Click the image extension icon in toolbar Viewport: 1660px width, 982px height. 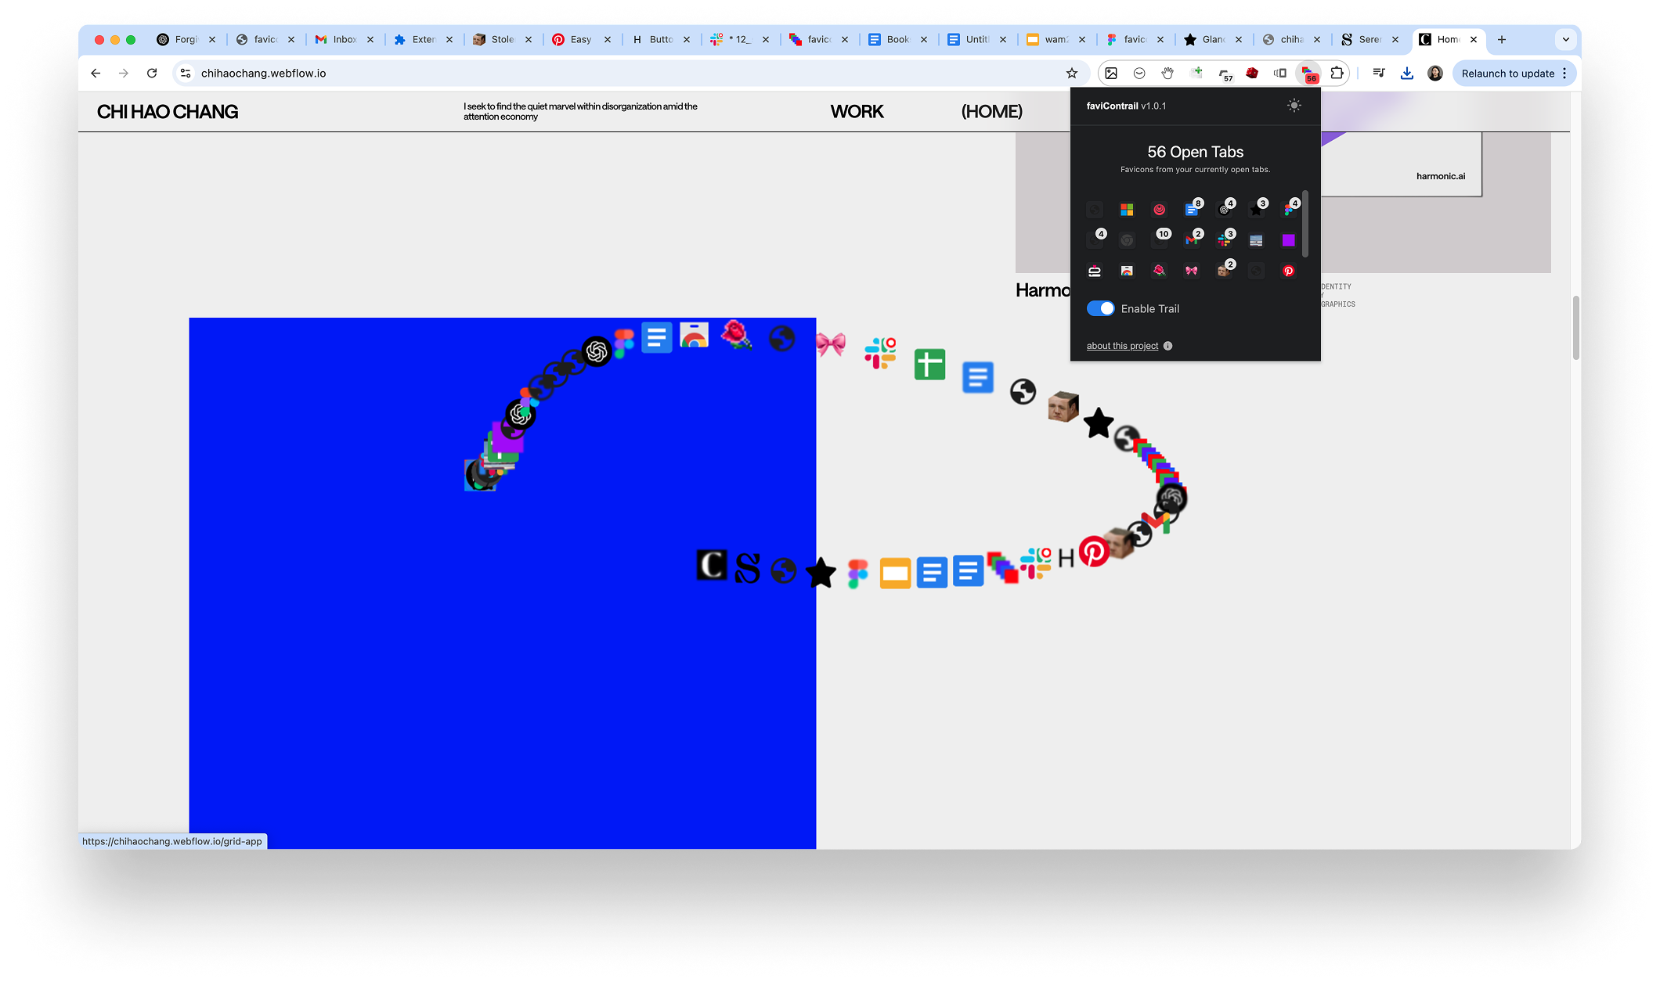pos(1110,73)
